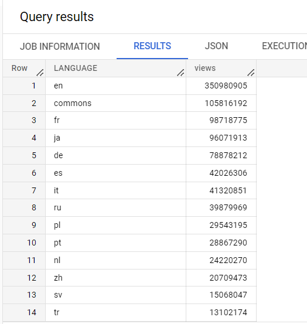The image size is (307, 324).
Task: Select the 'nl' language cell
Action: (115, 260)
